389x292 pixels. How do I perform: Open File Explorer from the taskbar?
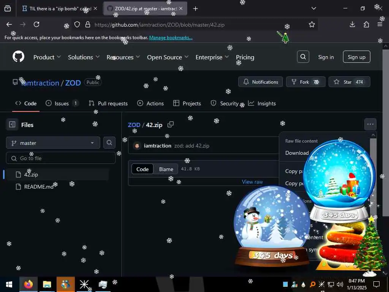coord(47,284)
